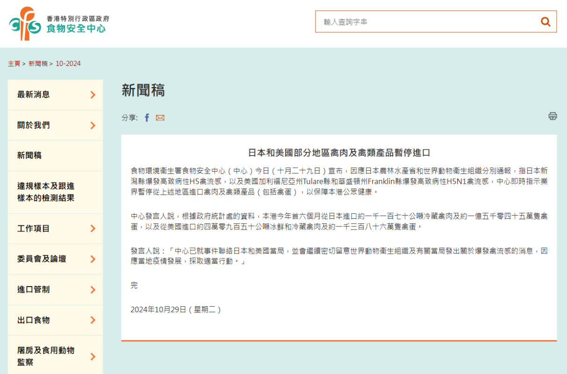Expand the 出口食物 chevron arrow
Viewport: 567px width, 374px height.
93,320
